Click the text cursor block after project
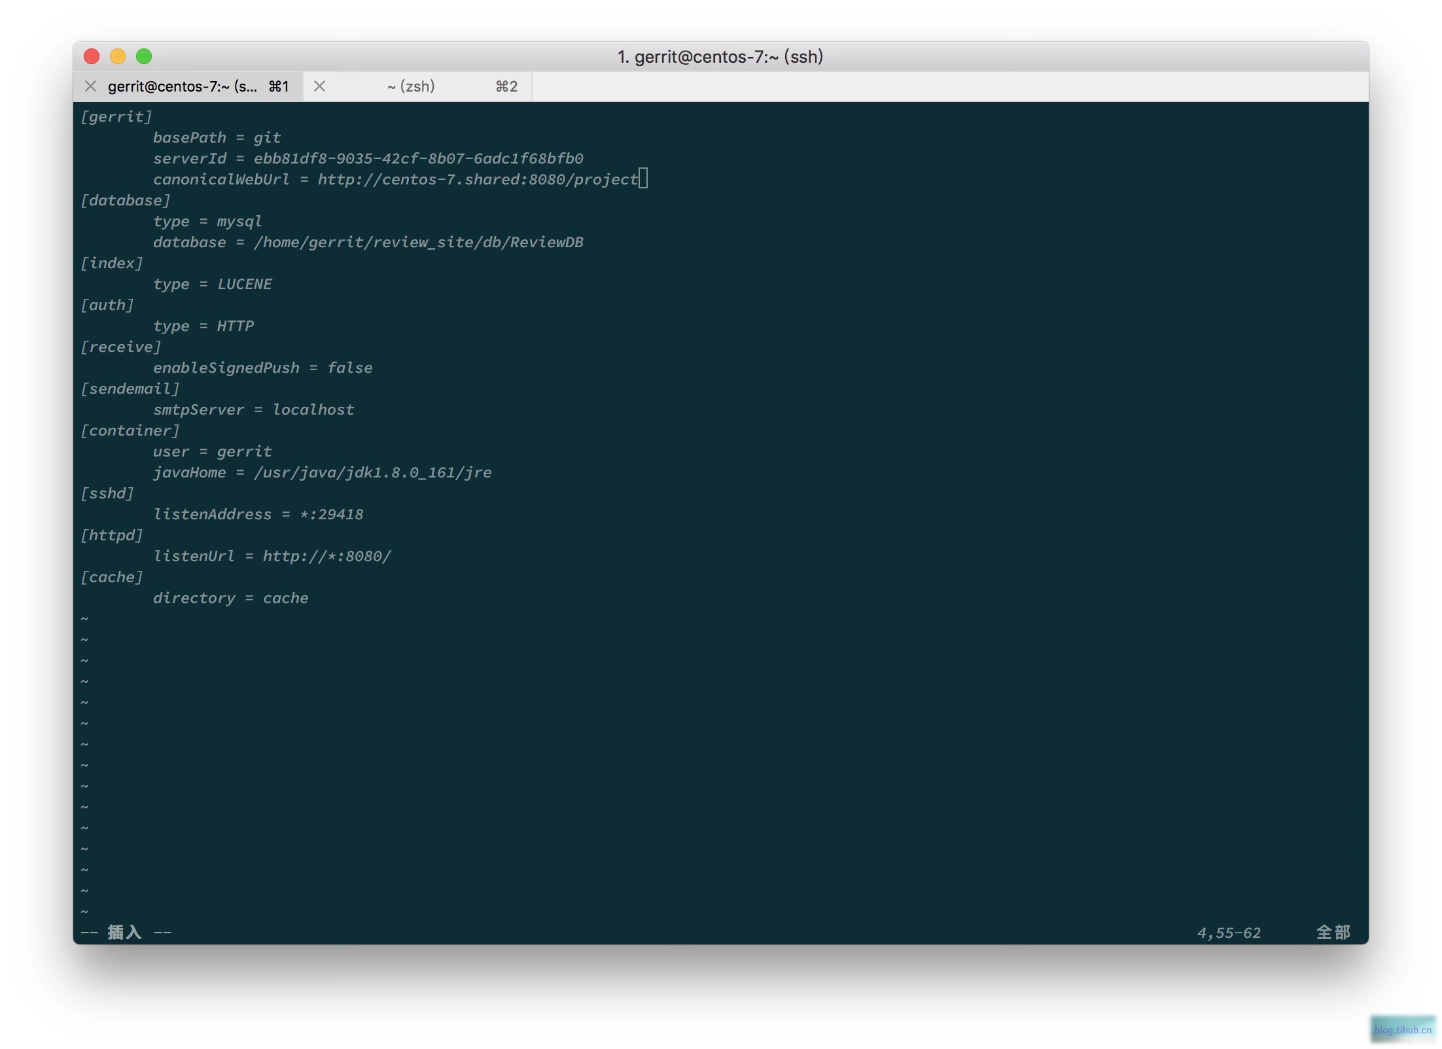Image resolution: width=1442 pixels, height=1049 pixels. [643, 179]
